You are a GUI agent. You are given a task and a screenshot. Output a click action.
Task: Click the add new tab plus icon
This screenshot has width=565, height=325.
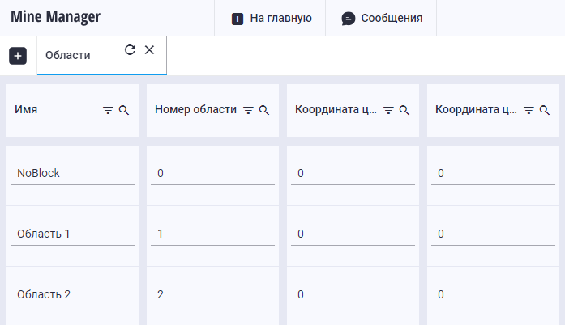pyautogui.click(x=18, y=56)
